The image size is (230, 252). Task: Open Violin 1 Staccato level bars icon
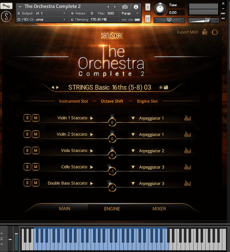point(187,118)
